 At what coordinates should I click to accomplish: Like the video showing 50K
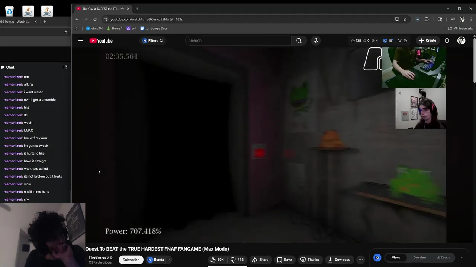tap(217, 260)
